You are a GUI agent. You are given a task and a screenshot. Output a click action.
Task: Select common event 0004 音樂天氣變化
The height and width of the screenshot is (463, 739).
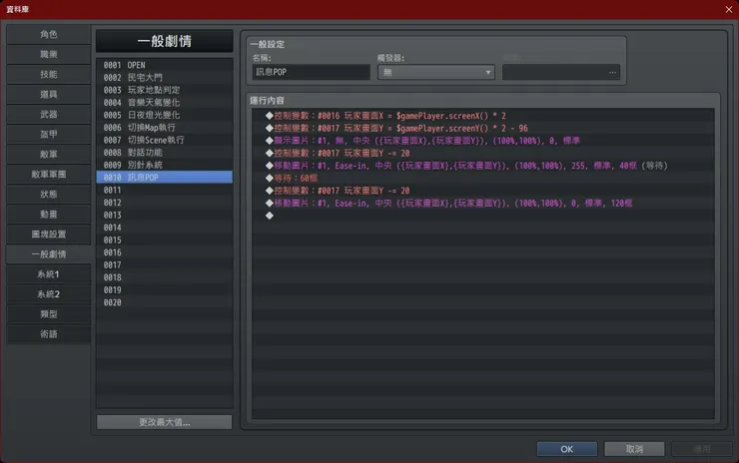[x=164, y=102]
